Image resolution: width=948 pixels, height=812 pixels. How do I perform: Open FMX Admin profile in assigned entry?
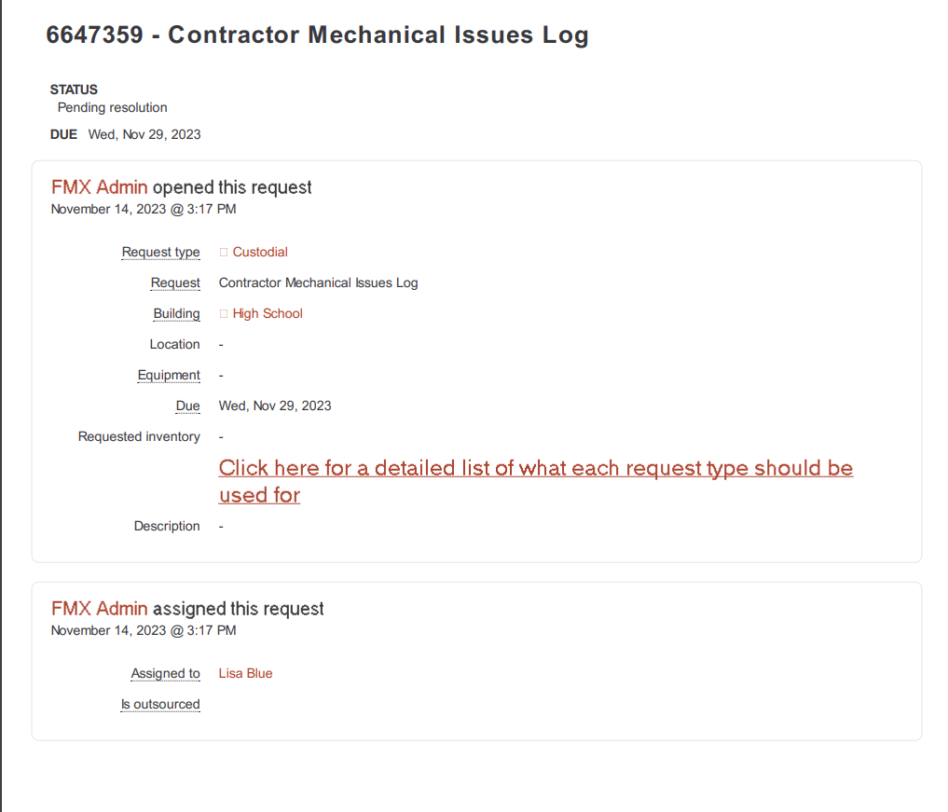point(99,609)
